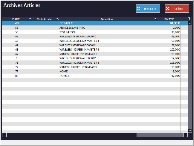Click the horizontal scrollbar thumb
Image resolution: width=194 pixels, height=146 pixels.
tap(71, 135)
